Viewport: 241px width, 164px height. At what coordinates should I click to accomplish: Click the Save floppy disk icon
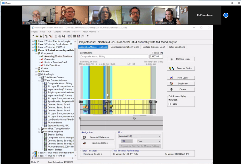[x=41, y=36]
